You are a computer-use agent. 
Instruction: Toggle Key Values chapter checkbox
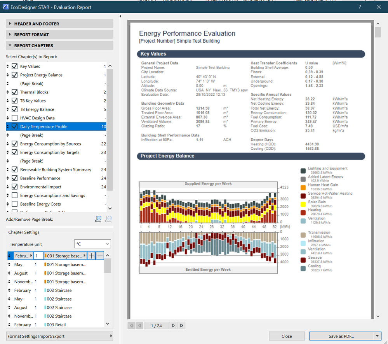[15, 66]
